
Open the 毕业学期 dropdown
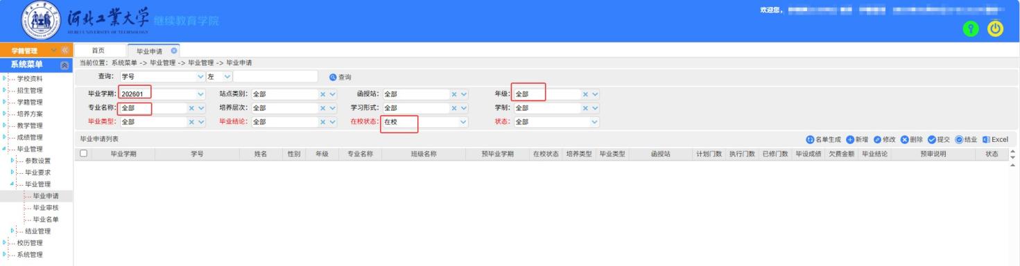click(x=201, y=94)
